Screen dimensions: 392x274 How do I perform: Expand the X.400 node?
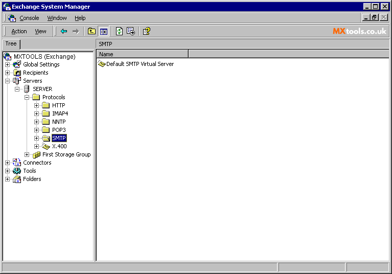36,147
